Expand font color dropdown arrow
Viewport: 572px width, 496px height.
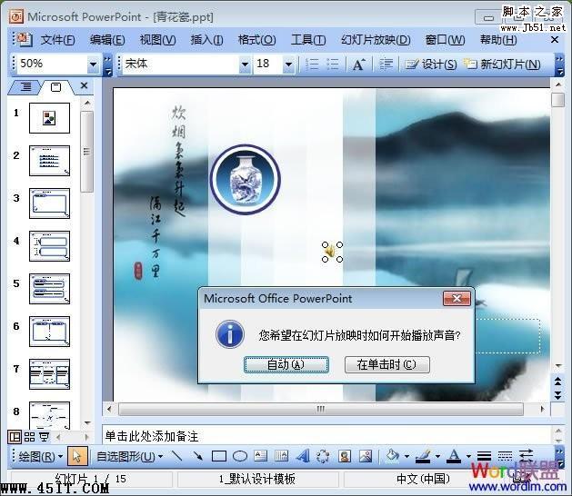point(468,456)
